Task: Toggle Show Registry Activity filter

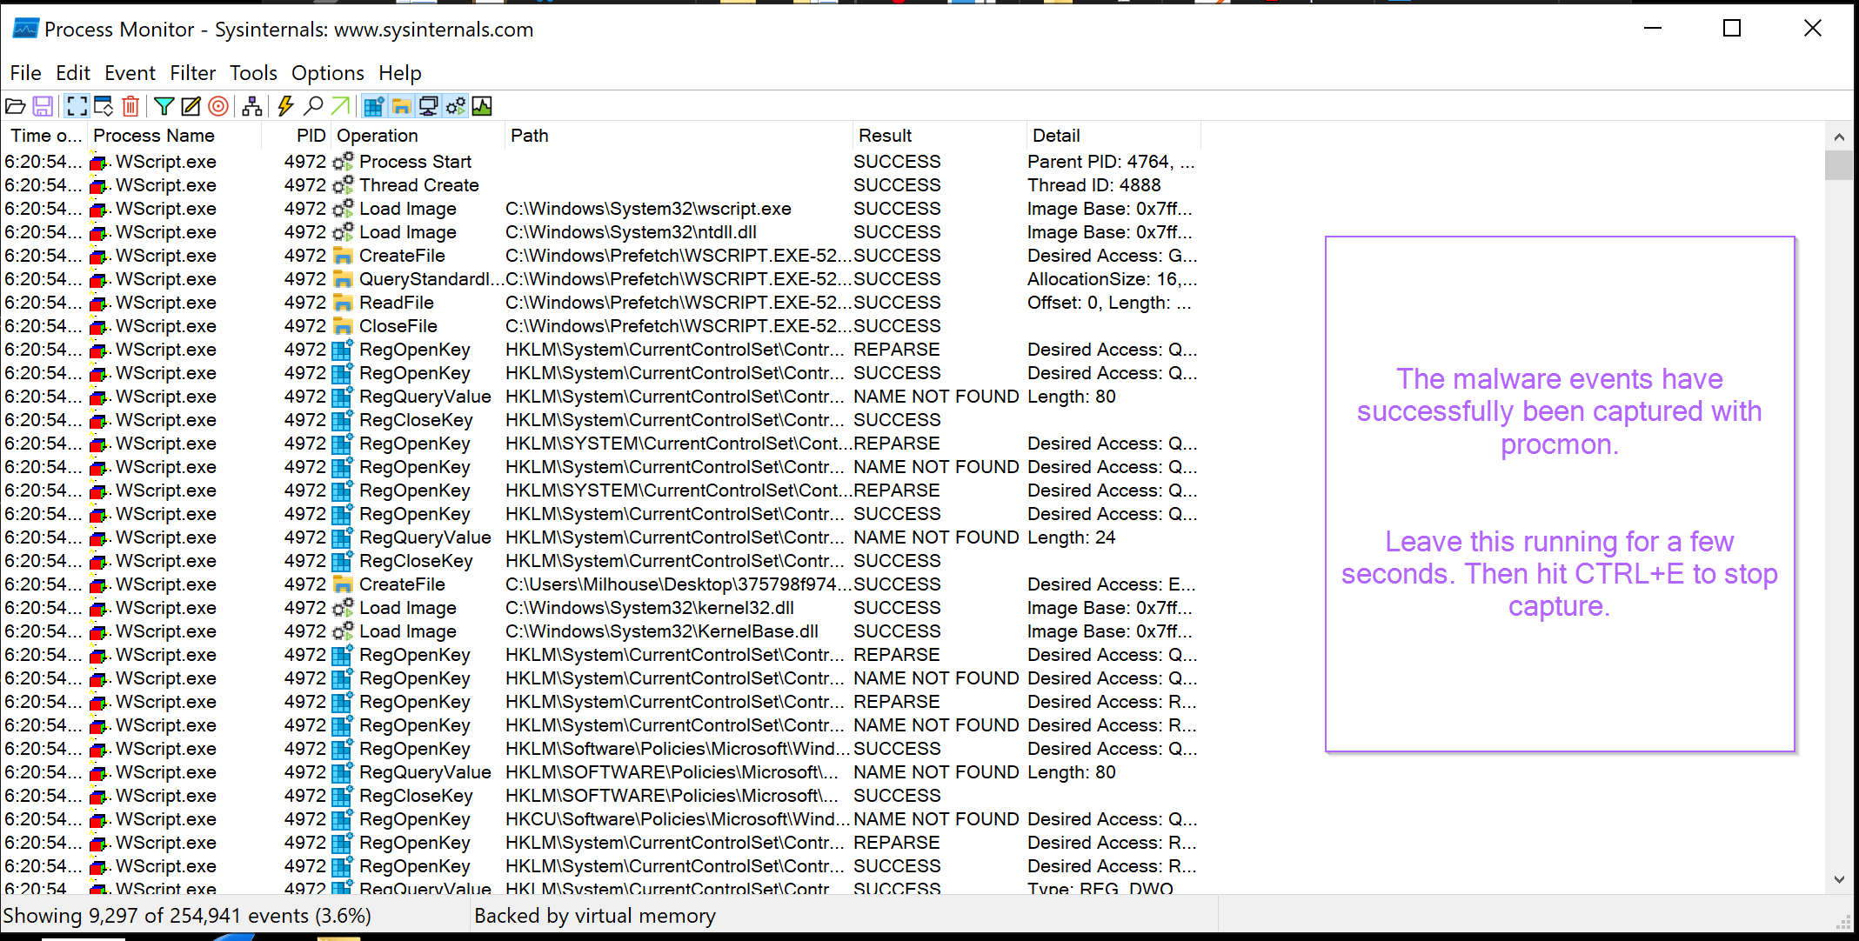Action: point(374,106)
